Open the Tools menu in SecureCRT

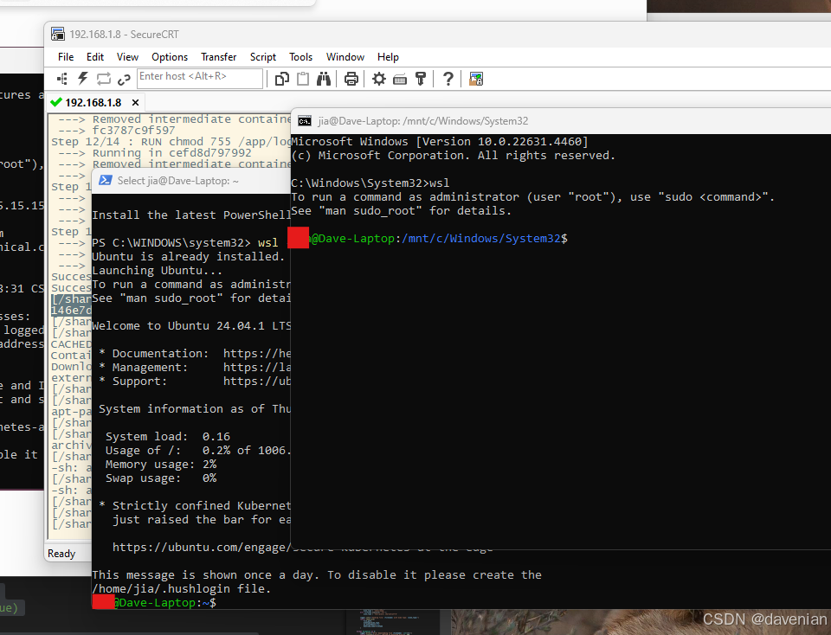(300, 57)
